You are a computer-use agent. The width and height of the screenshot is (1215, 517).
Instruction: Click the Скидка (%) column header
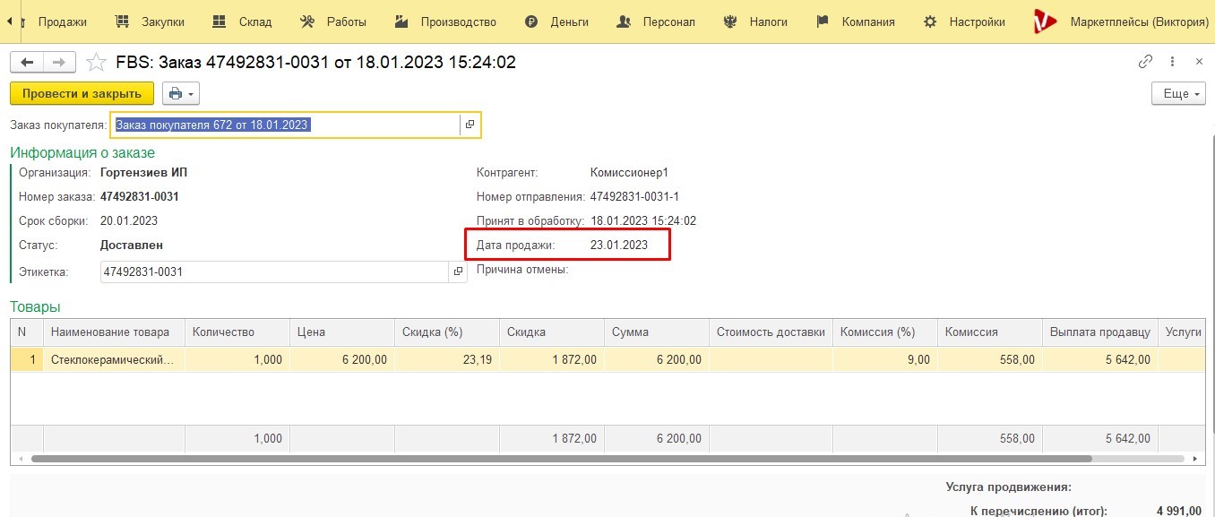click(x=447, y=332)
